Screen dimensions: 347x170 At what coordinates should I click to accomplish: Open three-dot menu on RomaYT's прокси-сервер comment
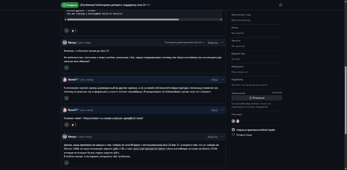[x=222, y=79]
